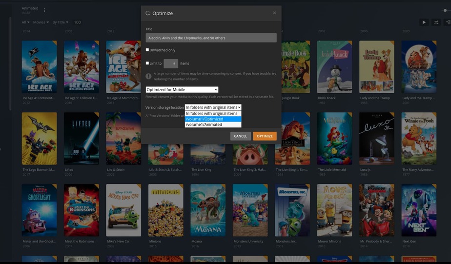The width and height of the screenshot is (451, 264).
Task: Open the Movies type dropdown
Action: click(x=41, y=22)
